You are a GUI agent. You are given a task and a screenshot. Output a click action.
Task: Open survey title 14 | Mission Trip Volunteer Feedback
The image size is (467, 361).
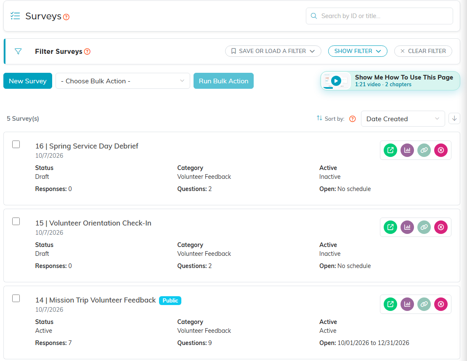click(96, 300)
